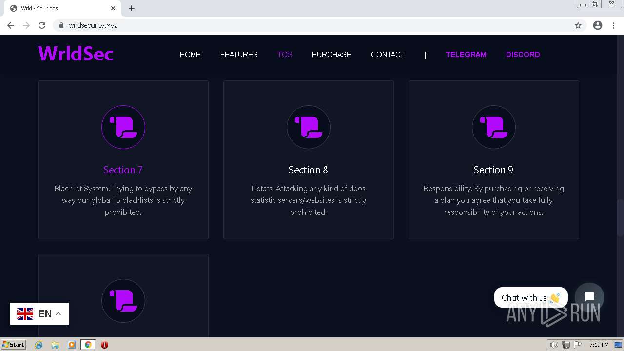Open Internet Explorer from the taskbar
Screen dimensions: 624x351
pos(39,345)
